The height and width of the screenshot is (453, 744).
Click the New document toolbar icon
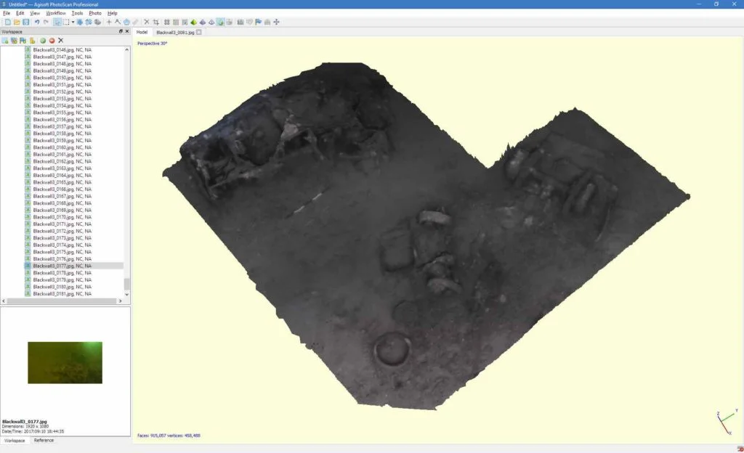(7, 22)
